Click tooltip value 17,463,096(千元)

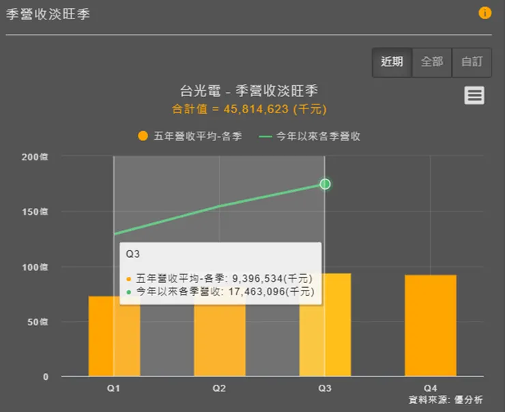pyautogui.click(x=272, y=292)
